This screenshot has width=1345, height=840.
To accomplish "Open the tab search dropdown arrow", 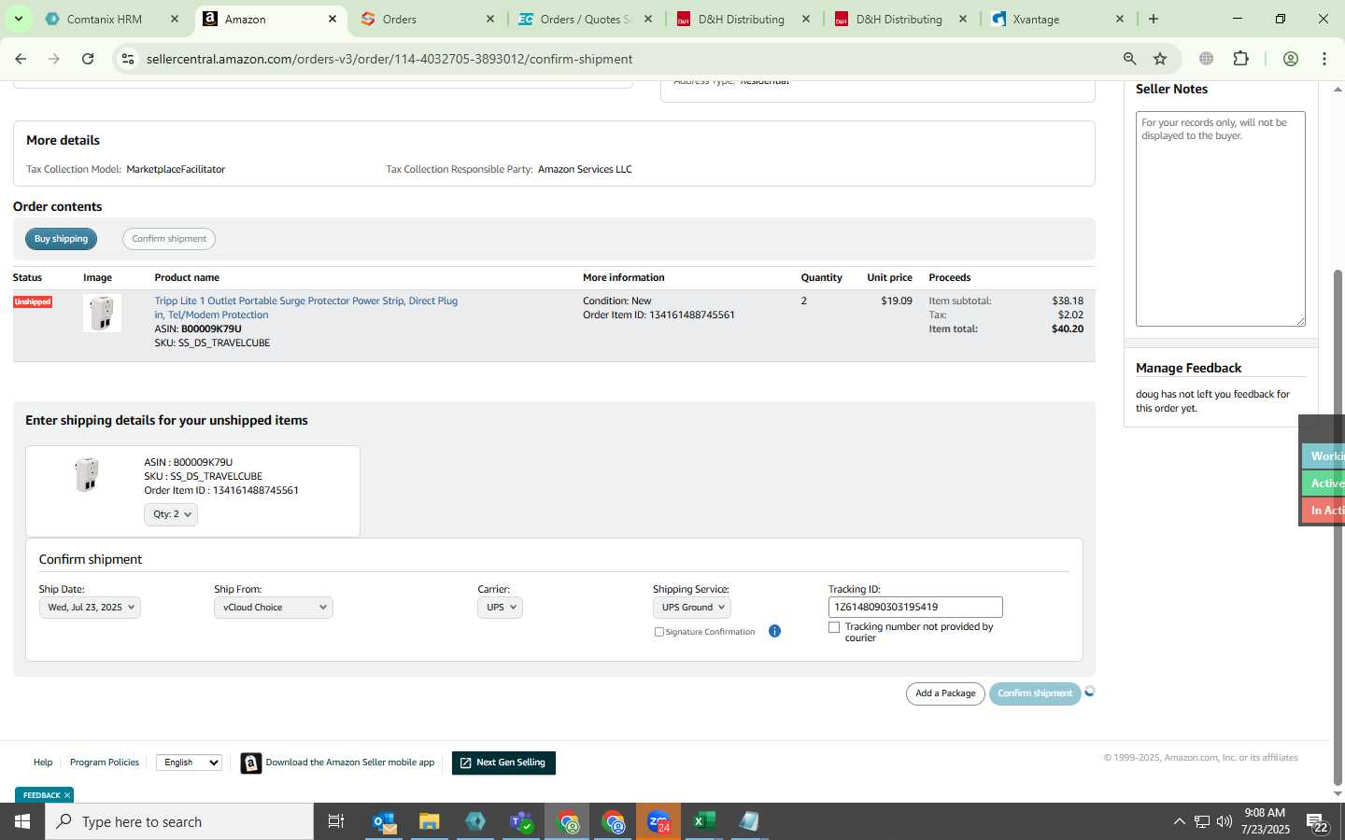I will point(18,19).
